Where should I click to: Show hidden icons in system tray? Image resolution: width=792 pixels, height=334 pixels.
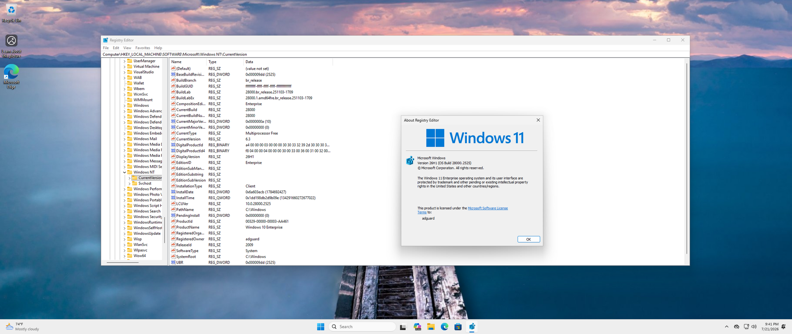(x=726, y=326)
